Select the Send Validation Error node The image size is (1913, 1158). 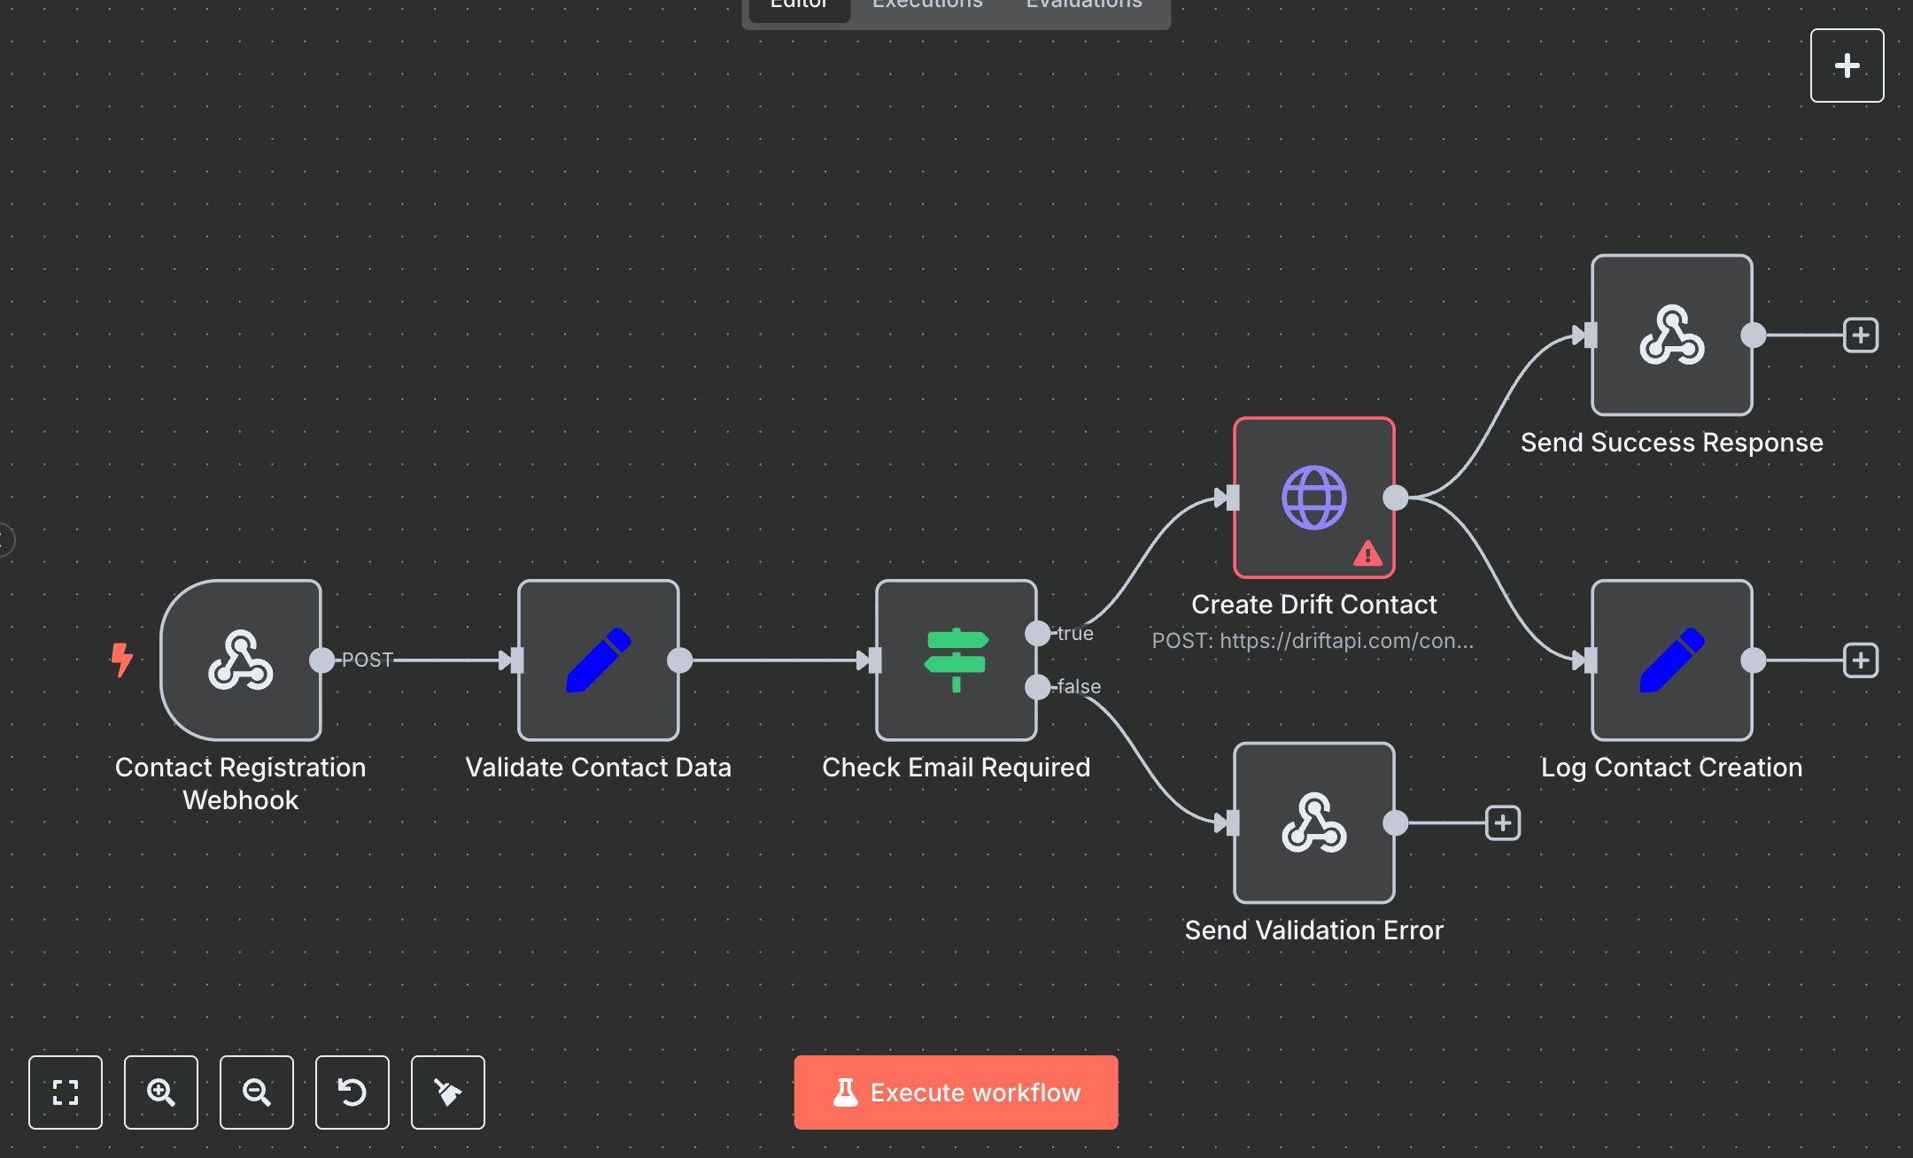tap(1313, 823)
